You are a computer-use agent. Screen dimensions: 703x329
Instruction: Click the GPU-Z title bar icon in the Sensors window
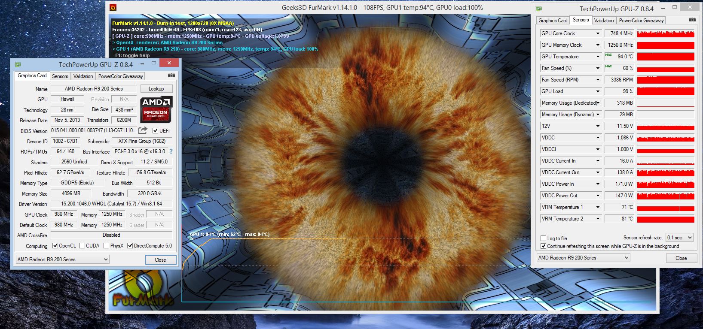538,9
